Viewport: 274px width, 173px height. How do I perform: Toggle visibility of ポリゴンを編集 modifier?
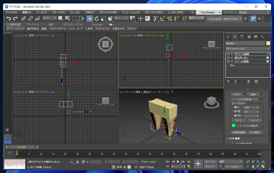tap(228, 54)
